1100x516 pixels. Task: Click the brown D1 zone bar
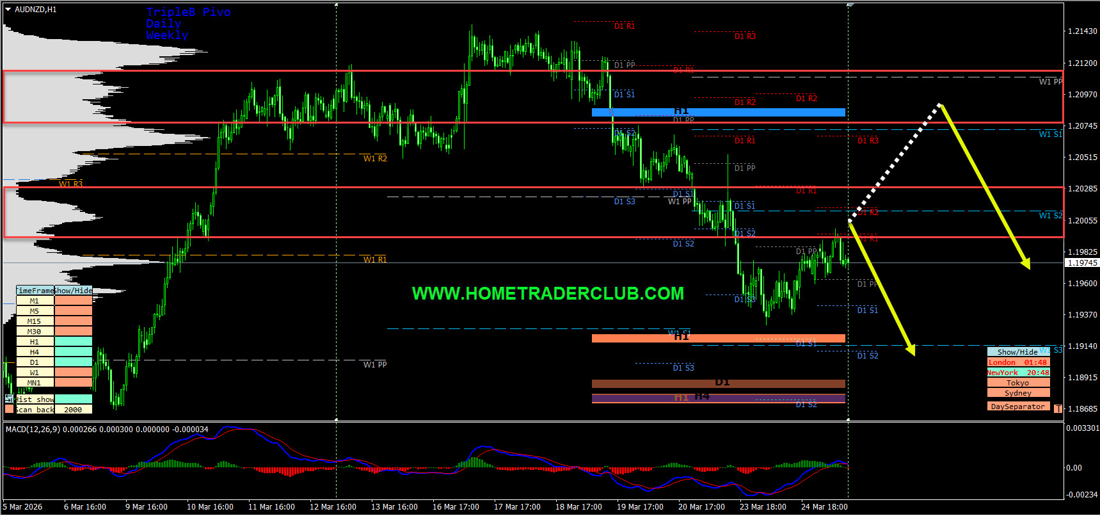pos(718,383)
